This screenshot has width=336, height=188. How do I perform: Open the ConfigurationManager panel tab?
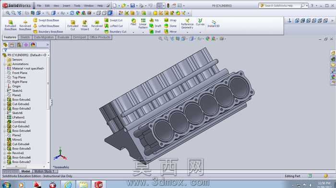[x=19, y=45]
